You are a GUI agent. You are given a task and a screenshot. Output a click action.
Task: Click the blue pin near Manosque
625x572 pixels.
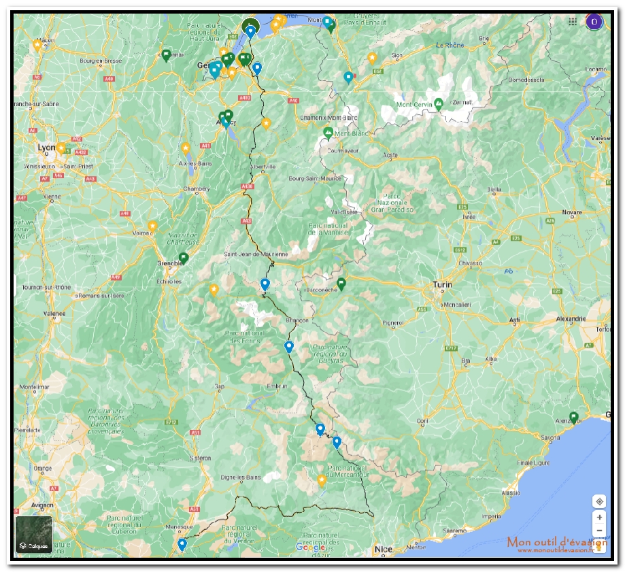point(182,544)
